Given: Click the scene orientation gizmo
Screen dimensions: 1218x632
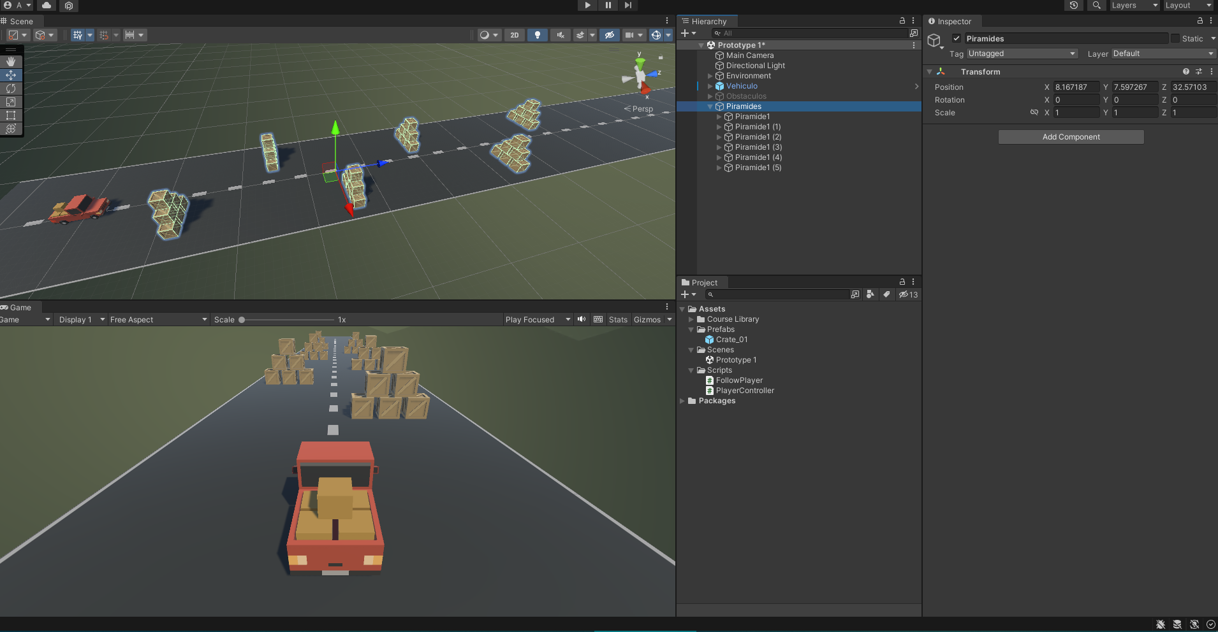Looking at the screenshot, I should (640, 76).
